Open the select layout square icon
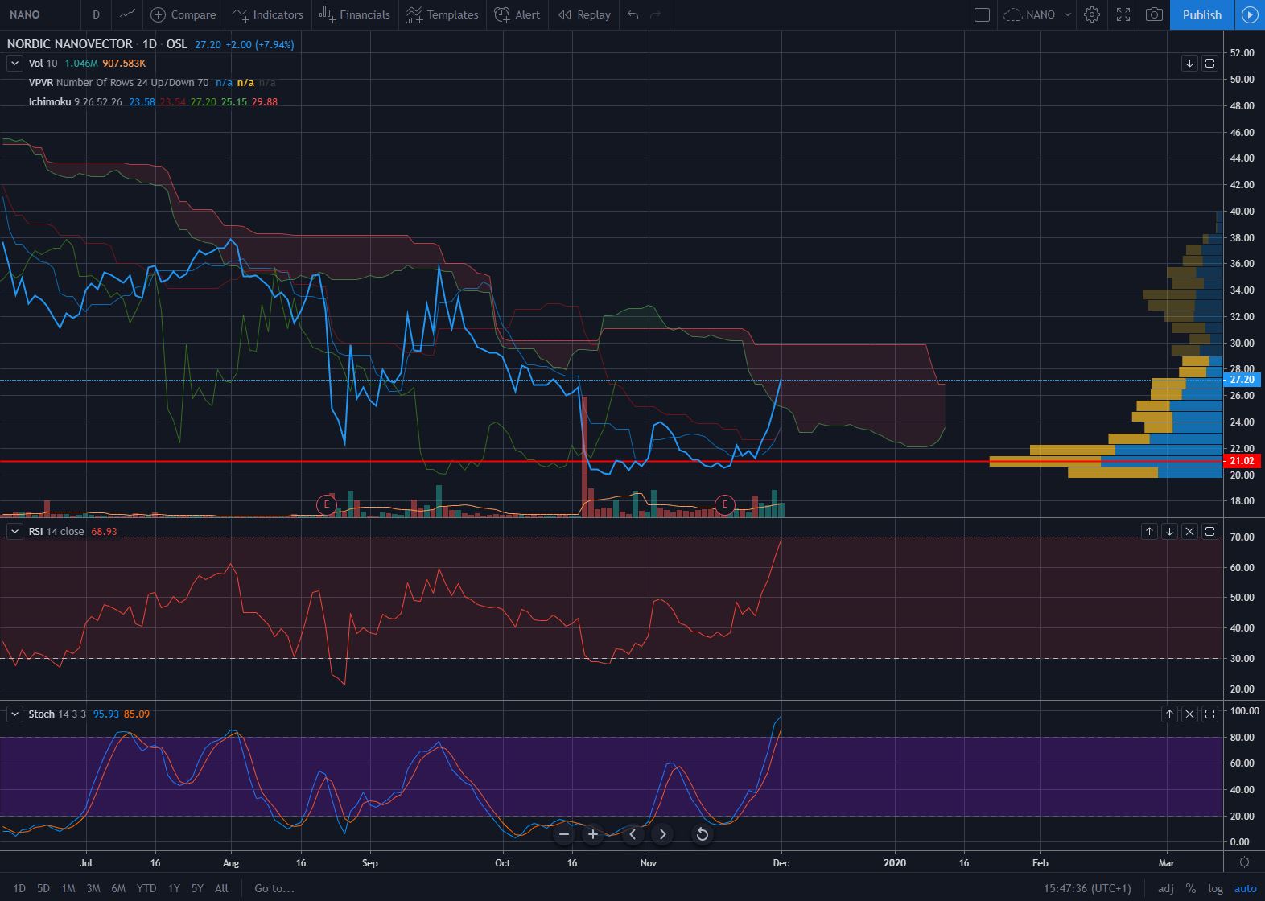This screenshot has height=901, width=1265. pos(982,14)
